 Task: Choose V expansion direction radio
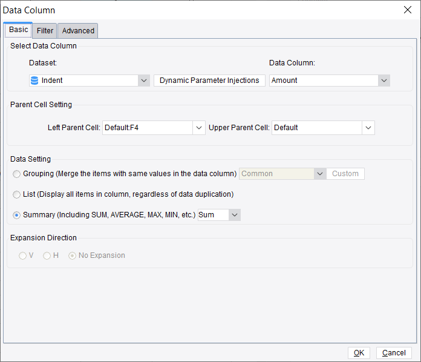[x=22, y=255]
